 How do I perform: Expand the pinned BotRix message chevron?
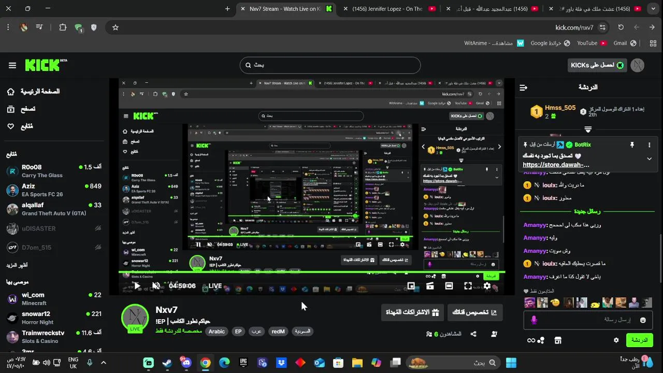(649, 159)
